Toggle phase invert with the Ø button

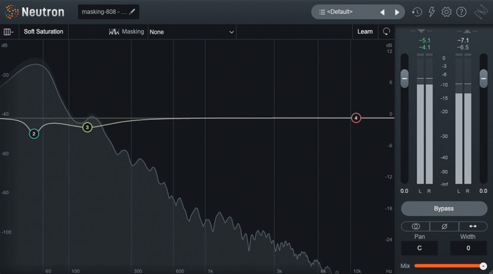(444, 226)
